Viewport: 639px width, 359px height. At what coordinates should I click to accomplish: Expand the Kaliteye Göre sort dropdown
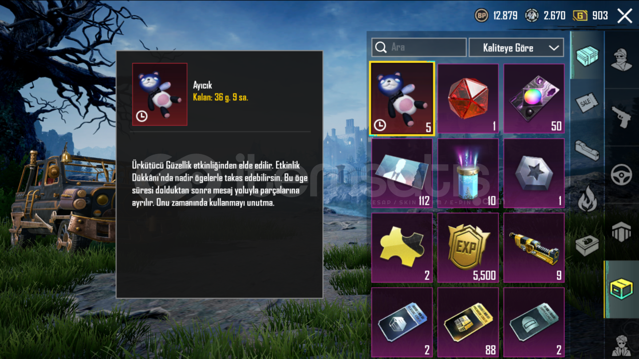pos(516,48)
